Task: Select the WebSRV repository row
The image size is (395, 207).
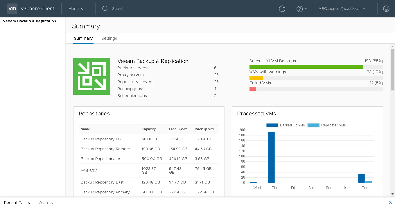Action: coord(149,170)
